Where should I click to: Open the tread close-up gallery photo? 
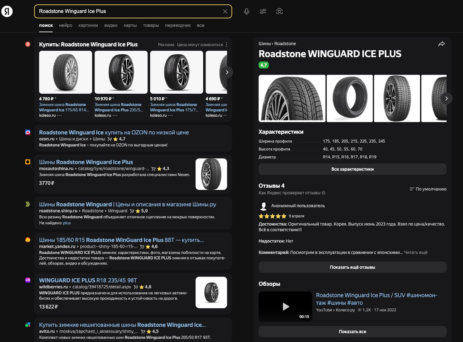[292, 98]
